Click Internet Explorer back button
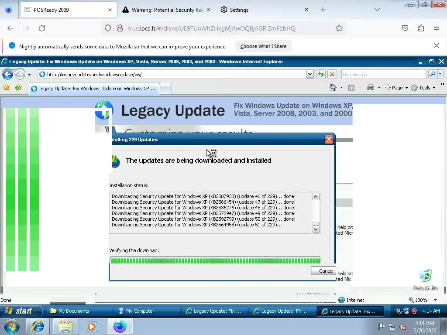This screenshot has height=335, width=447. 8,75
